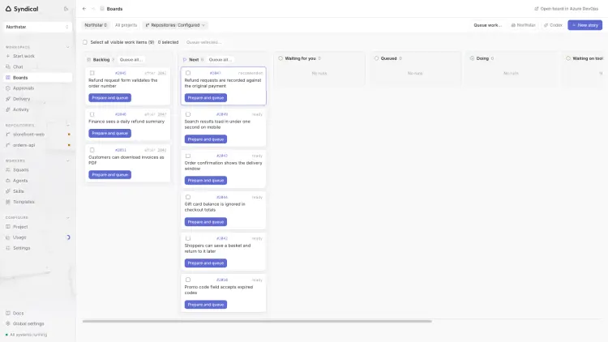This screenshot has height=342, width=608.
Task: Tick checkbox on Shoppers can save basket card
Action: (x=188, y=238)
